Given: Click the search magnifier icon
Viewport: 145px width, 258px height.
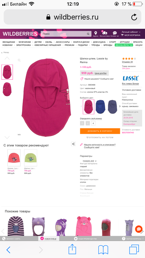Looking at the screenshot, I should pyautogui.click(x=88, y=34).
